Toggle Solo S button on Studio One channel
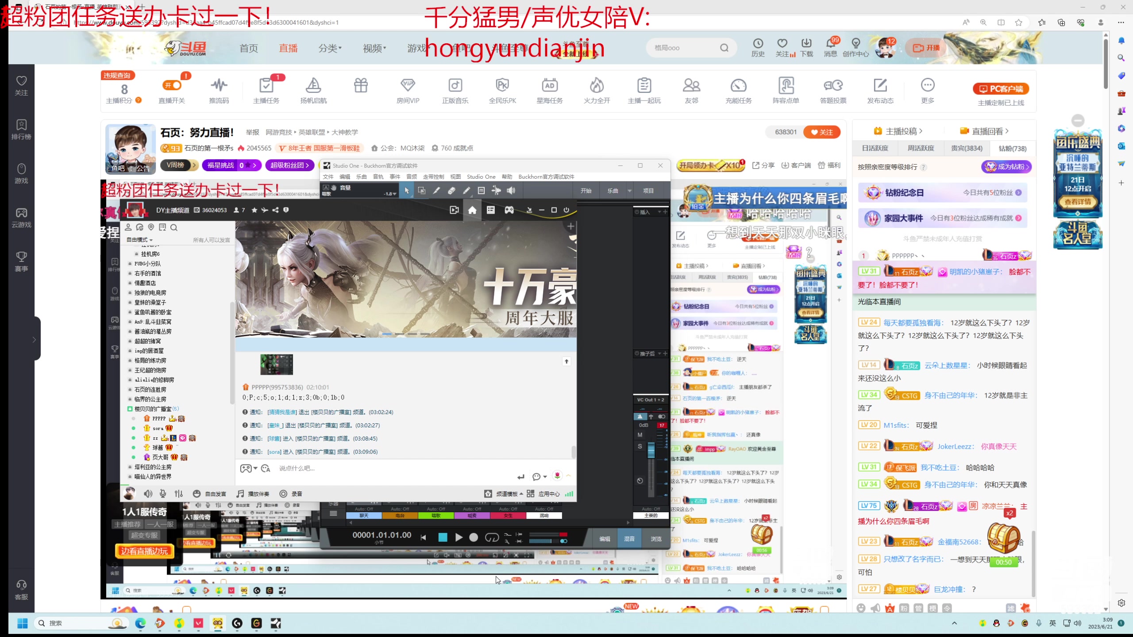The height and width of the screenshot is (637, 1133). [640, 446]
